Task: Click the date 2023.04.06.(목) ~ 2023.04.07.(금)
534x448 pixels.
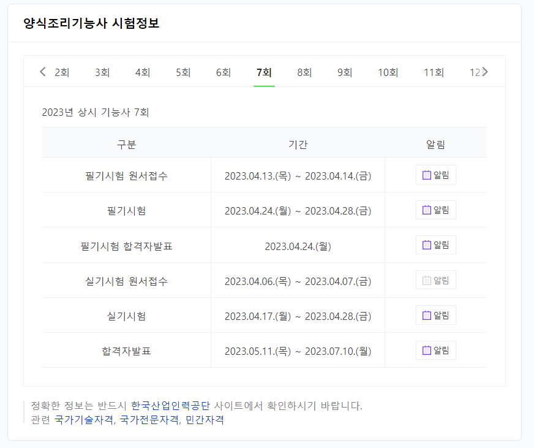Action: 298,281
